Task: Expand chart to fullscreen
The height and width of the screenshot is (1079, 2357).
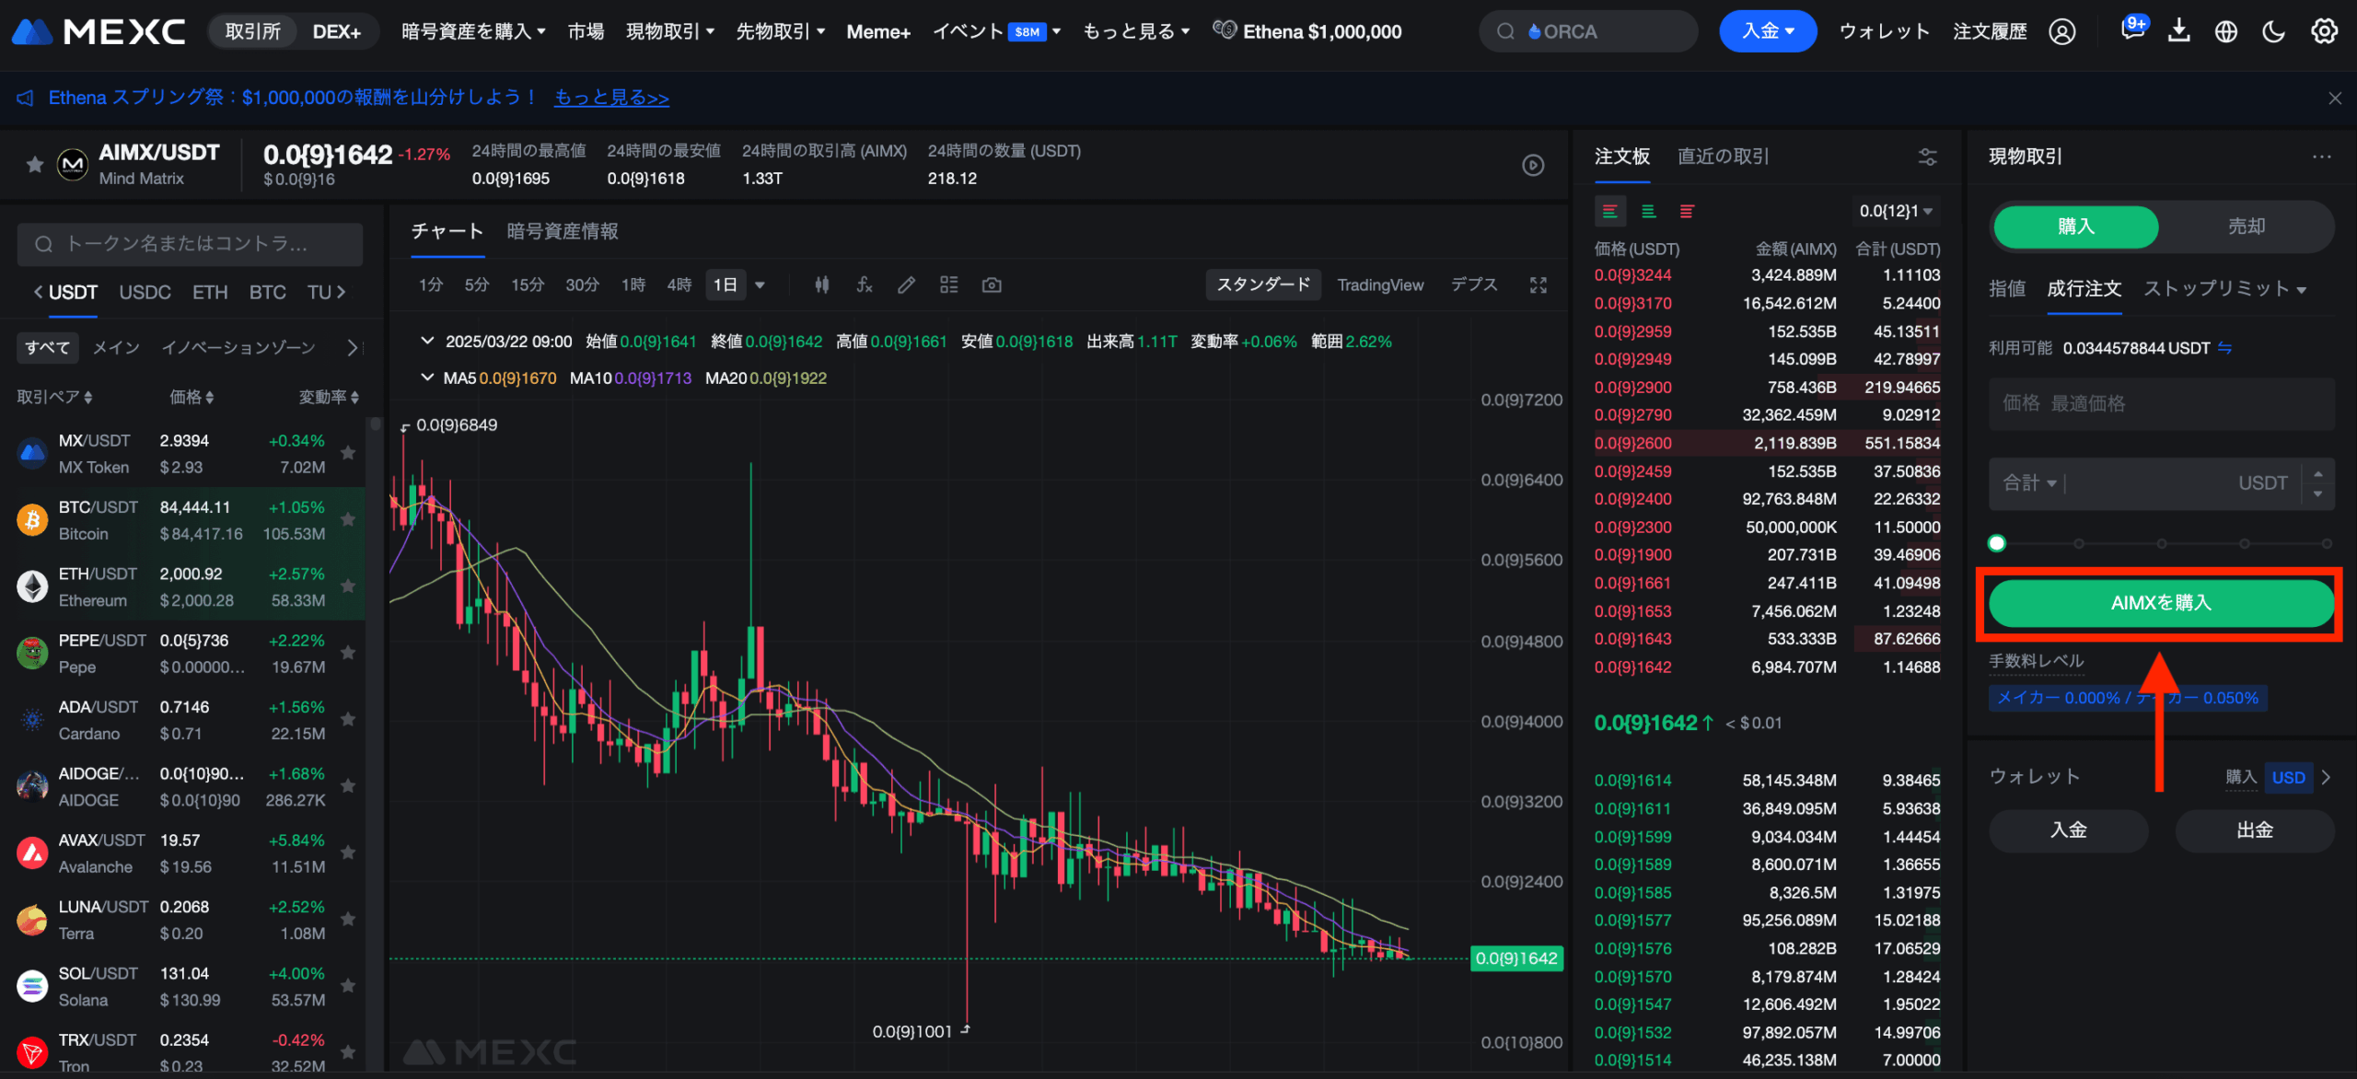Action: point(1538,285)
